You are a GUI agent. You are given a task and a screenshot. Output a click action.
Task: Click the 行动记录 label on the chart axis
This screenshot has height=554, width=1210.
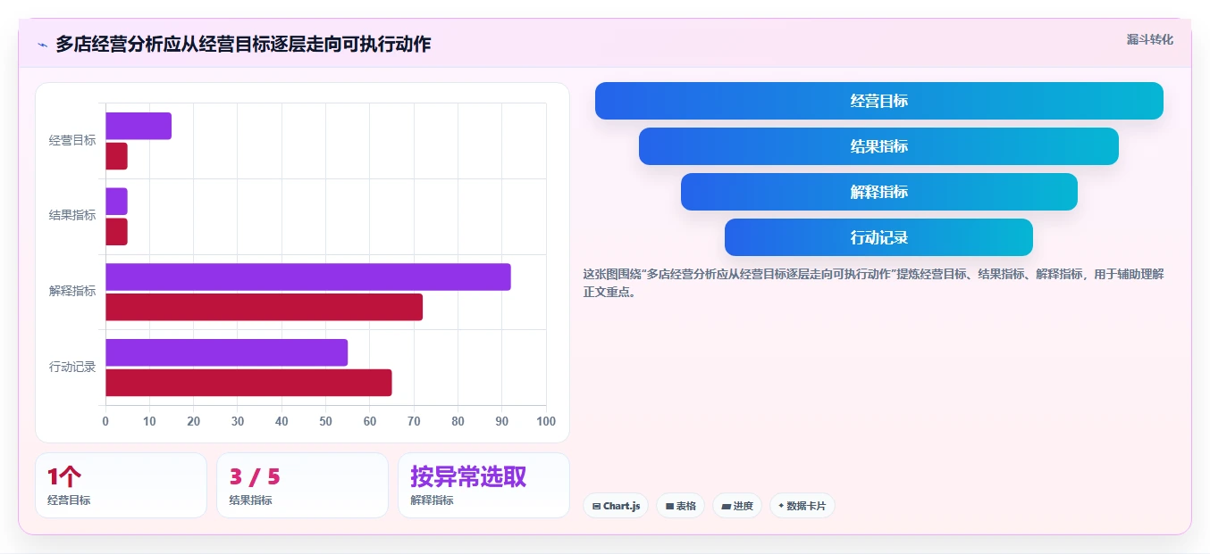(72, 367)
